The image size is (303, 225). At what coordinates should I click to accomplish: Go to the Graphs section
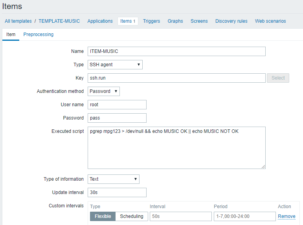point(175,21)
